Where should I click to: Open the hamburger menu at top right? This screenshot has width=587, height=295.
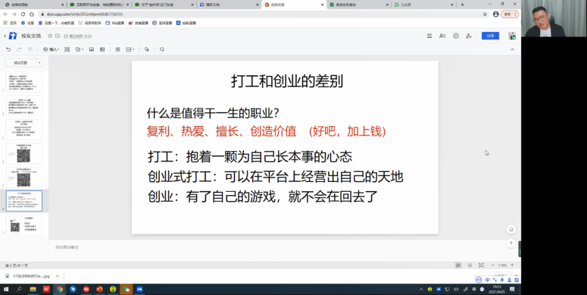(x=429, y=36)
